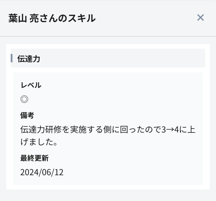Select the 備考 field label
Image resolution: width=216 pixels, height=201 pixels.
pos(27,115)
